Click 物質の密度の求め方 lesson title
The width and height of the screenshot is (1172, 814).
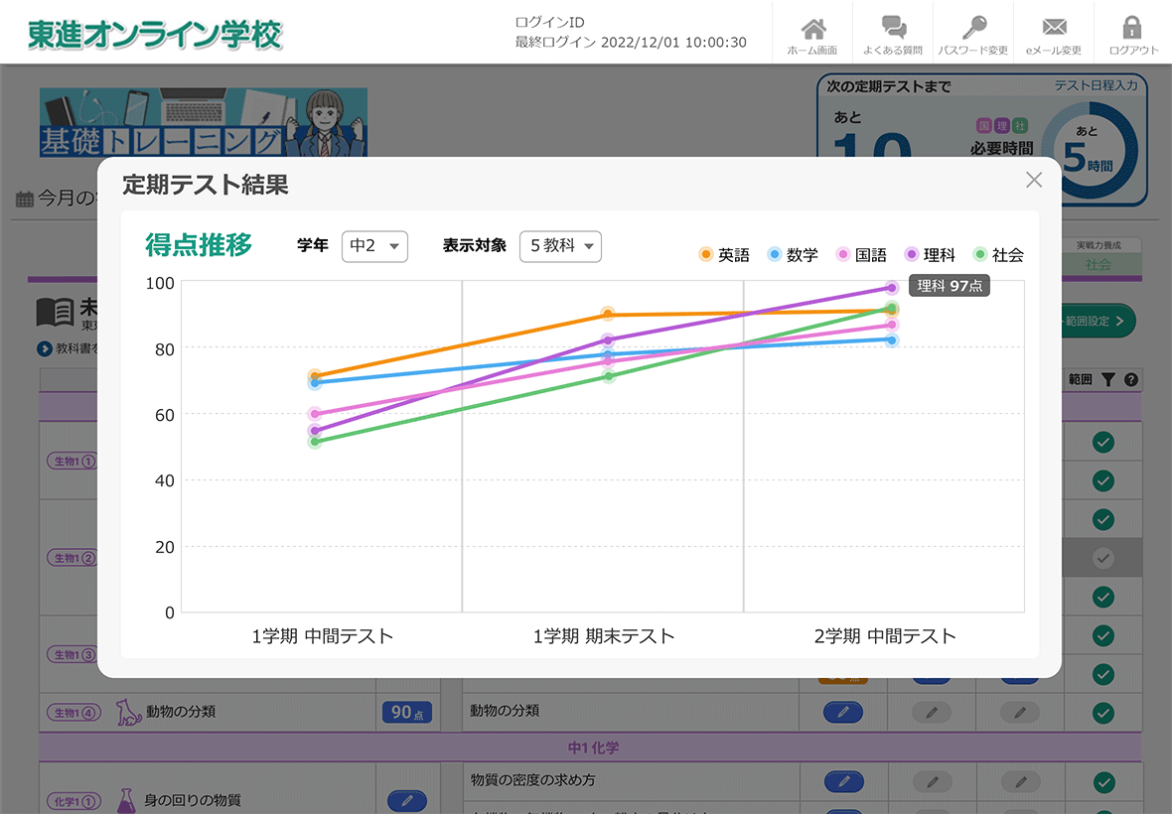click(533, 780)
